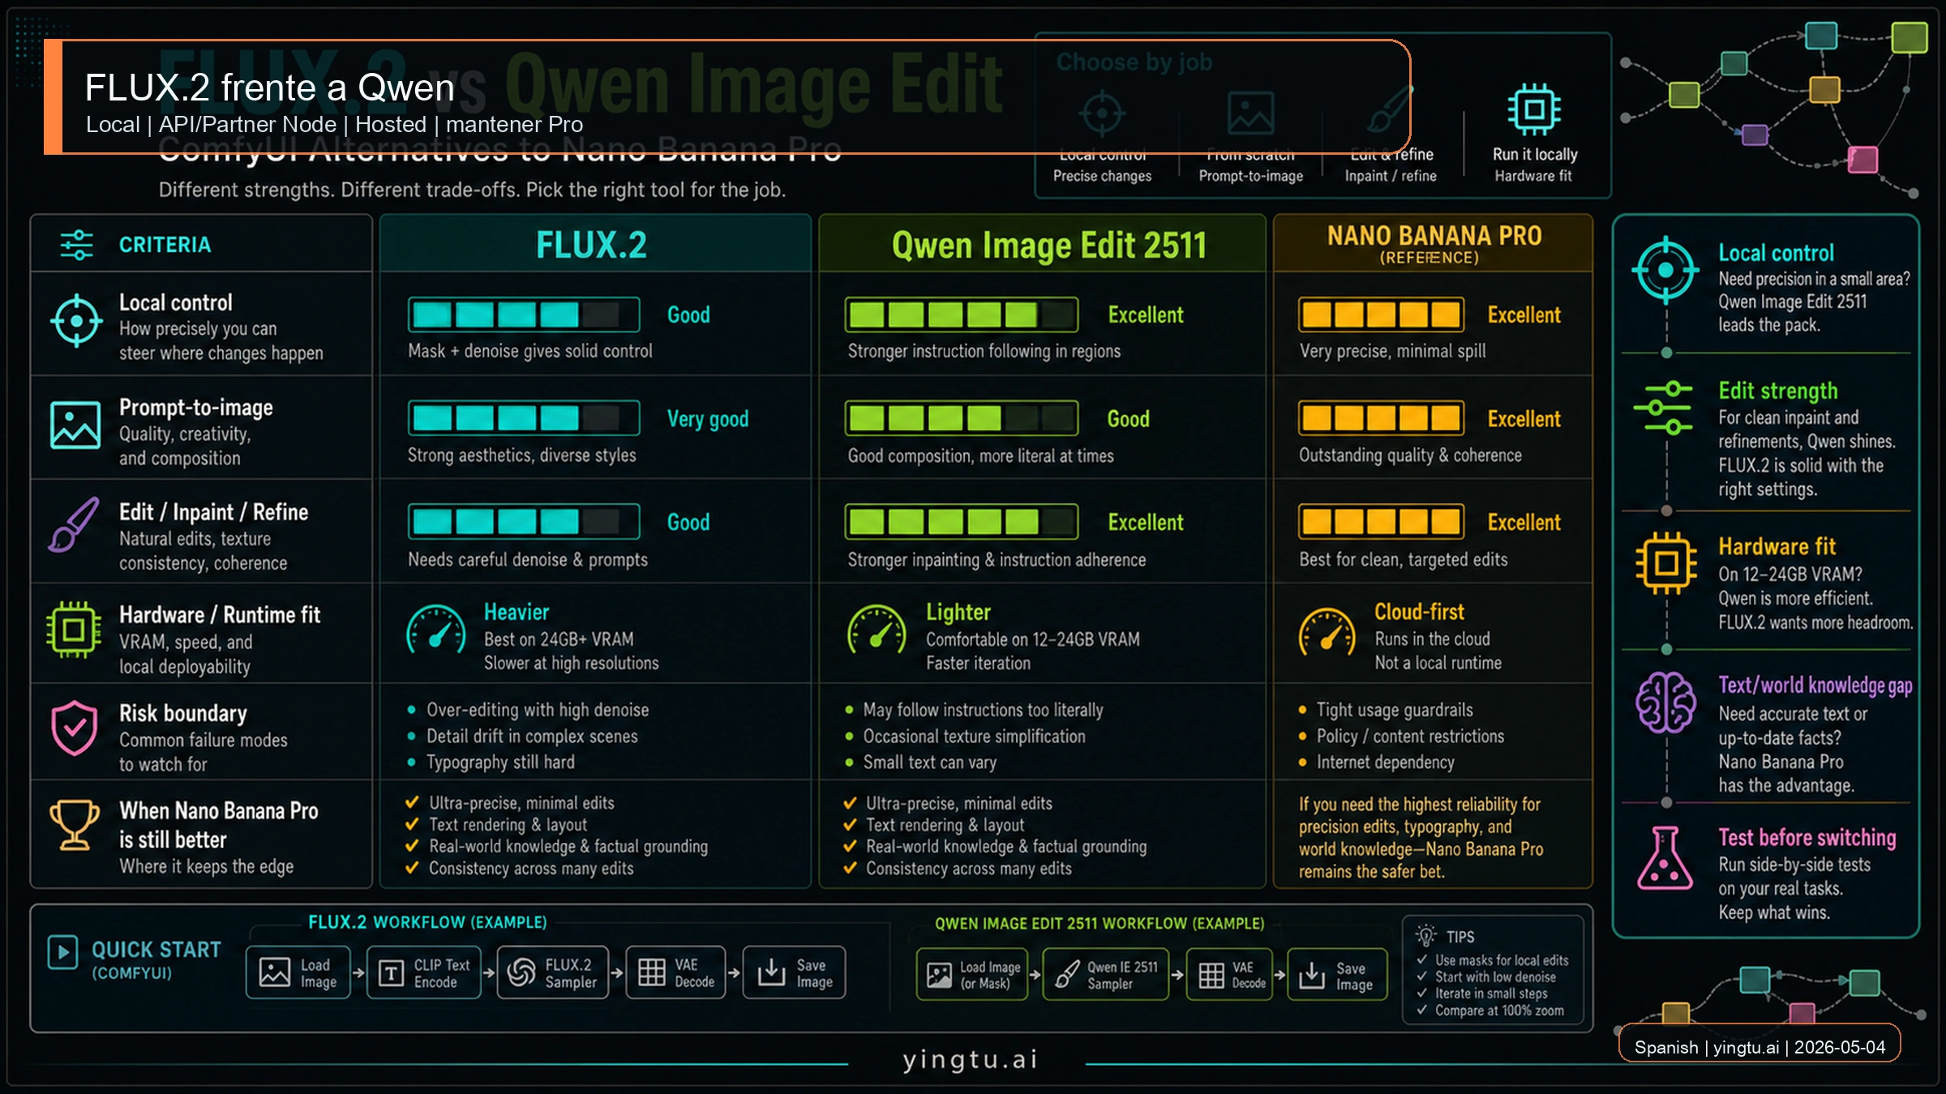
Task: Click the Edit strength sliders icon in sidebar
Action: (1664, 408)
